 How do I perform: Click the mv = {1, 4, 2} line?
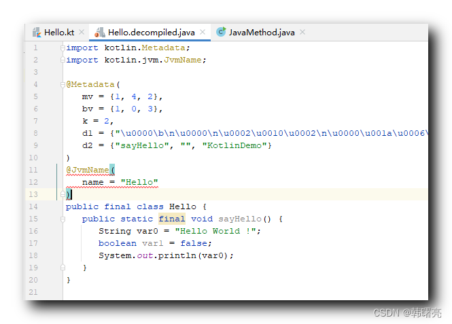pyautogui.click(x=122, y=96)
